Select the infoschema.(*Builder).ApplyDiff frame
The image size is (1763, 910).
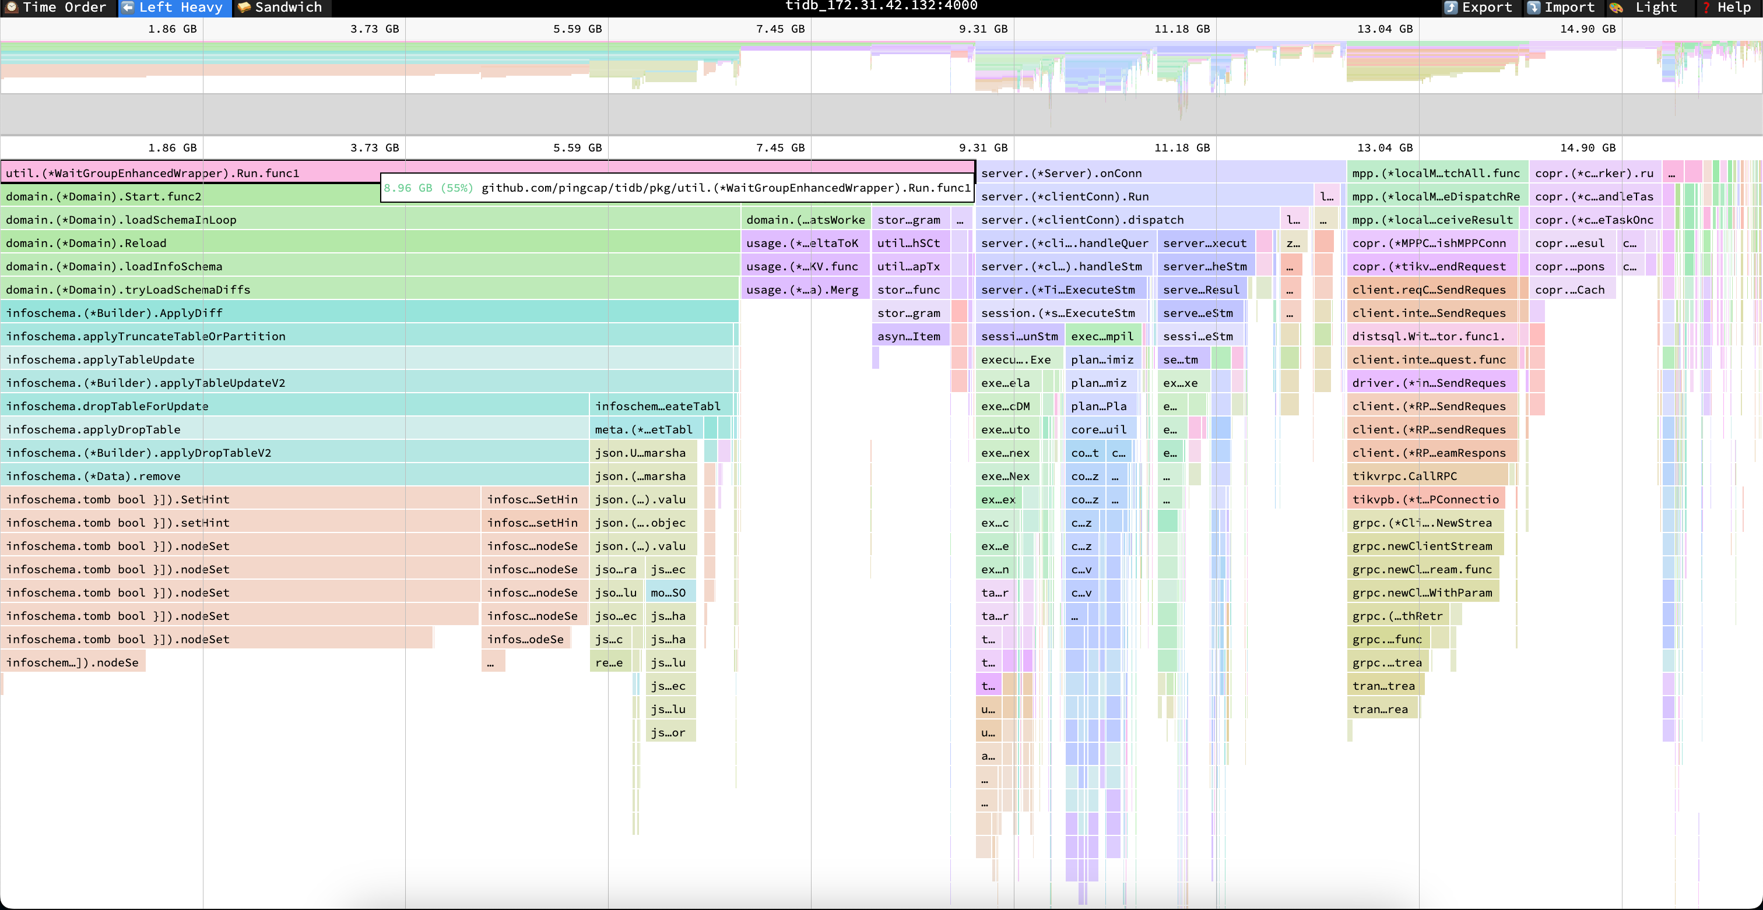[370, 312]
